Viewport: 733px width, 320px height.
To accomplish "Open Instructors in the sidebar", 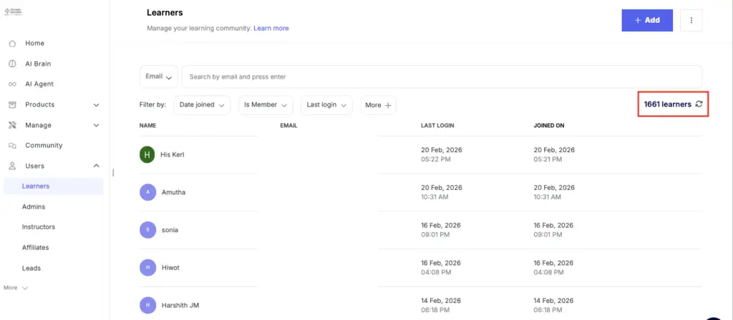I will [39, 227].
